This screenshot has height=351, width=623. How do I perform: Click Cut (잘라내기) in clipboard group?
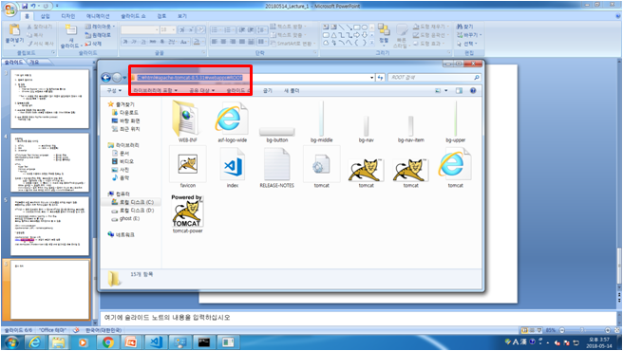(40, 27)
